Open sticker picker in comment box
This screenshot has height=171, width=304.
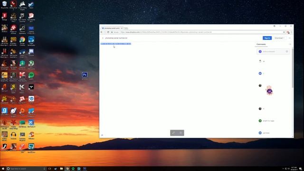[x=287, y=51]
